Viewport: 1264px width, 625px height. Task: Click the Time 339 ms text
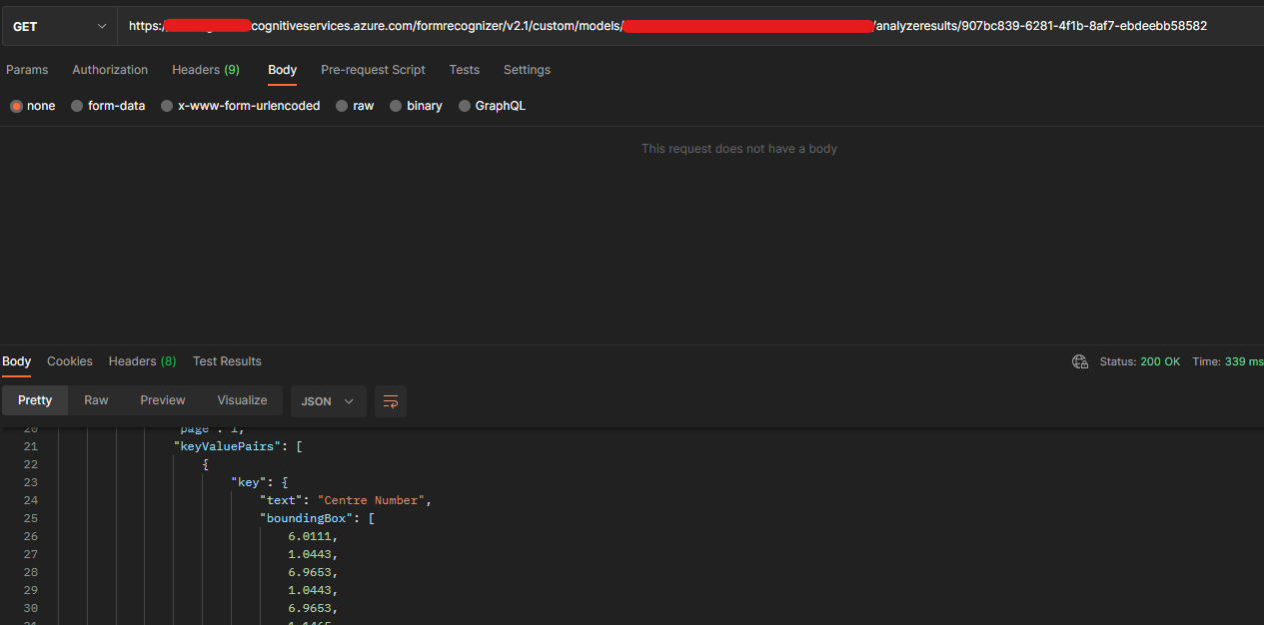(x=1228, y=361)
